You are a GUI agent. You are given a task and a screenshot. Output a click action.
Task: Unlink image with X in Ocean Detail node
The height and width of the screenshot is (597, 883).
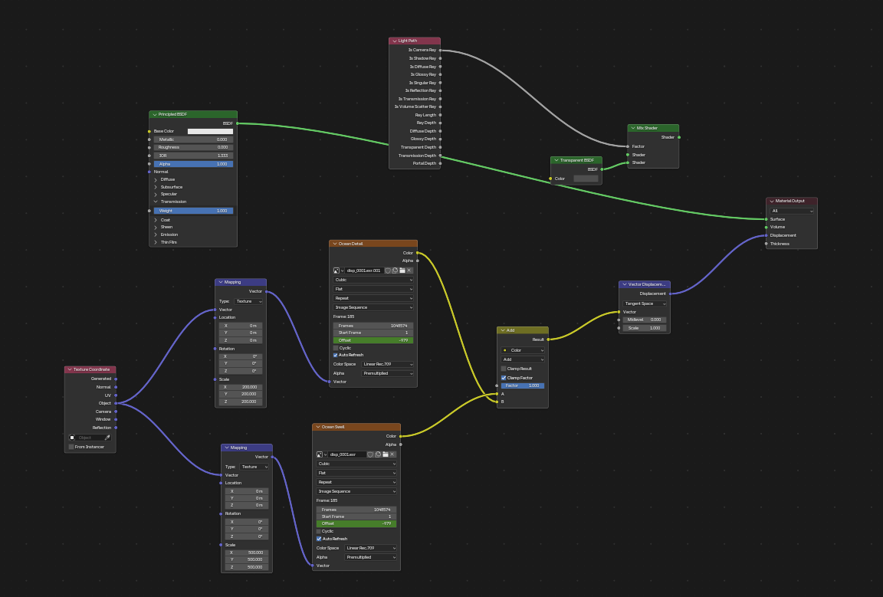[x=409, y=271]
